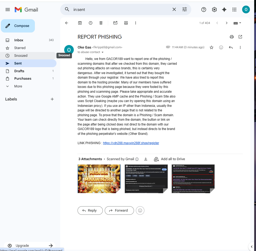
Task: Open the Starred folder
Action: [x=28, y=48]
